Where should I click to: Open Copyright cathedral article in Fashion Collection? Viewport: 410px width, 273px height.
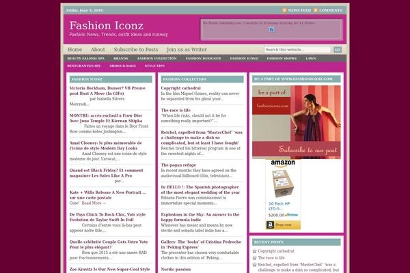coord(180,88)
